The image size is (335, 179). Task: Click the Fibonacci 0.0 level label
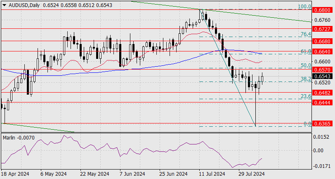pos(307,123)
